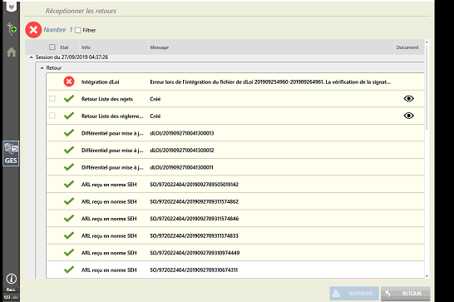Click the green check for dLOI/201909271004130011
Viewport: 454px width, 302px height.
click(x=69, y=167)
